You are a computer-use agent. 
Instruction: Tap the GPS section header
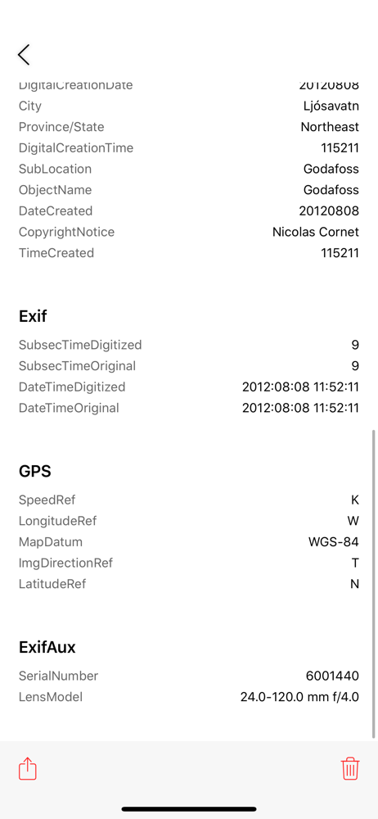(x=35, y=471)
